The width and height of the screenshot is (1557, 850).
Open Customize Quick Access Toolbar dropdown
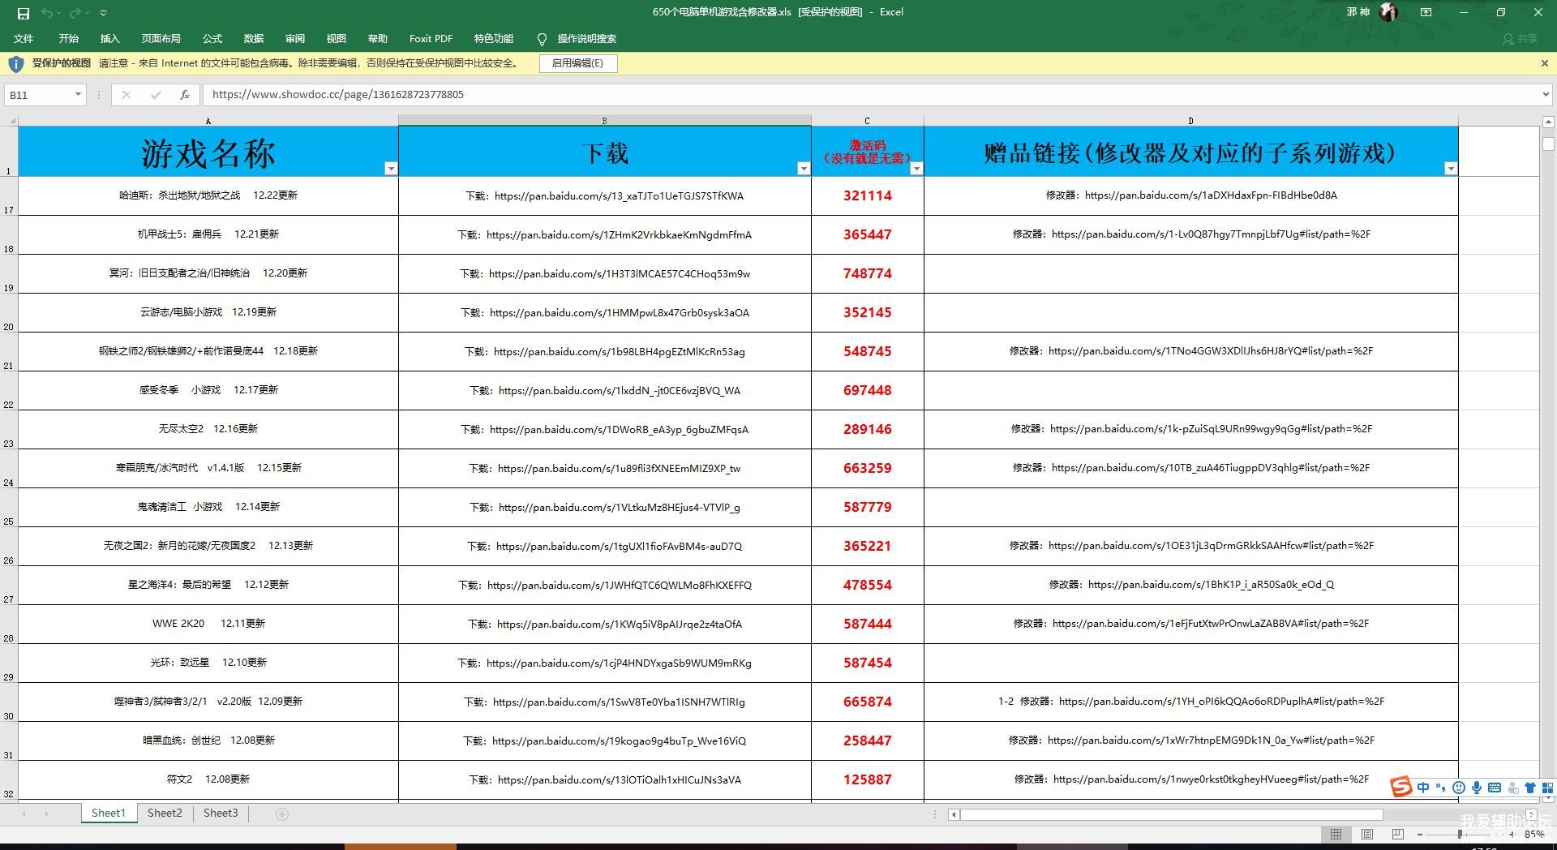[103, 13]
